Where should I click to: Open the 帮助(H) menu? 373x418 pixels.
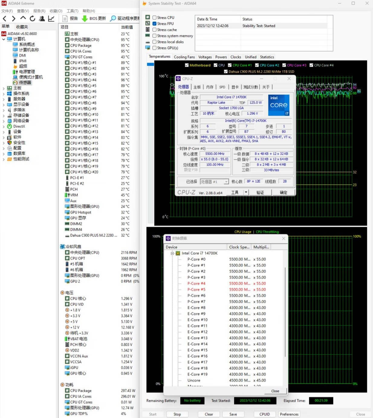click(x=89, y=11)
